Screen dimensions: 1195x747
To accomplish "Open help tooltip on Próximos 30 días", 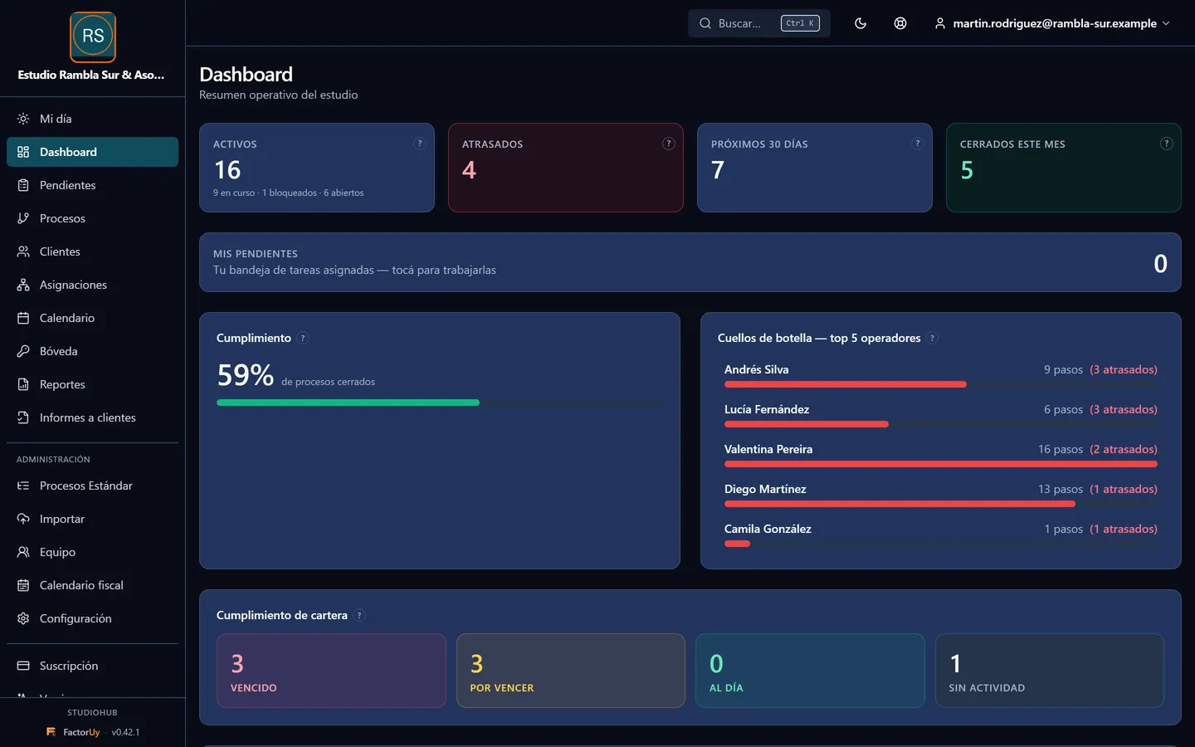I will coord(918,144).
